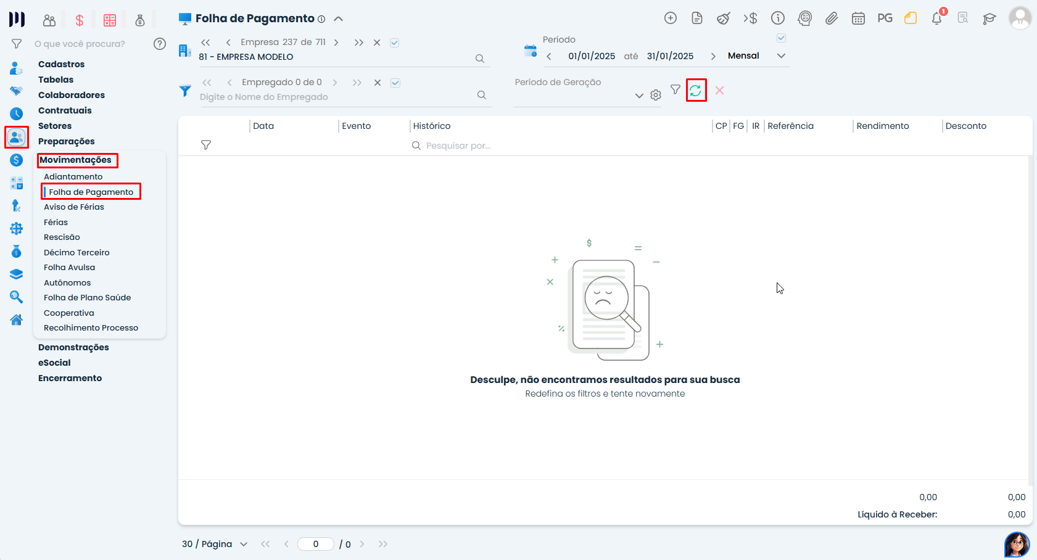Expand the Mensal period type dropdown
The height and width of the screenshot is (560, 1037).
click(781, 56)
